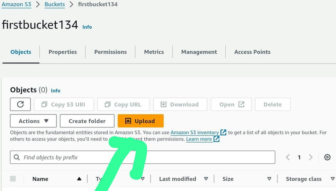This screenshot has width=336, height=191.
Task: Open the table preferences gear icon
Action: [x=327, y=157]
